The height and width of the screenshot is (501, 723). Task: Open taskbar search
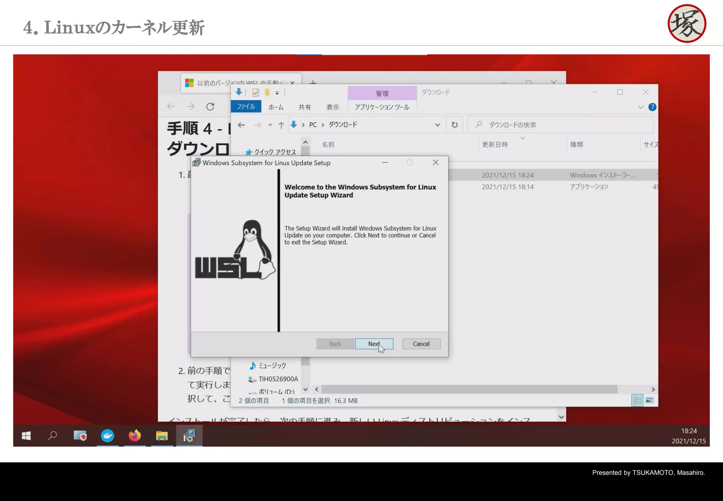52,436
